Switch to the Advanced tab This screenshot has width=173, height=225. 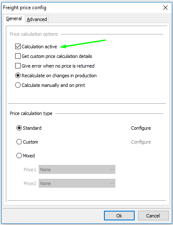coord(37,19)
